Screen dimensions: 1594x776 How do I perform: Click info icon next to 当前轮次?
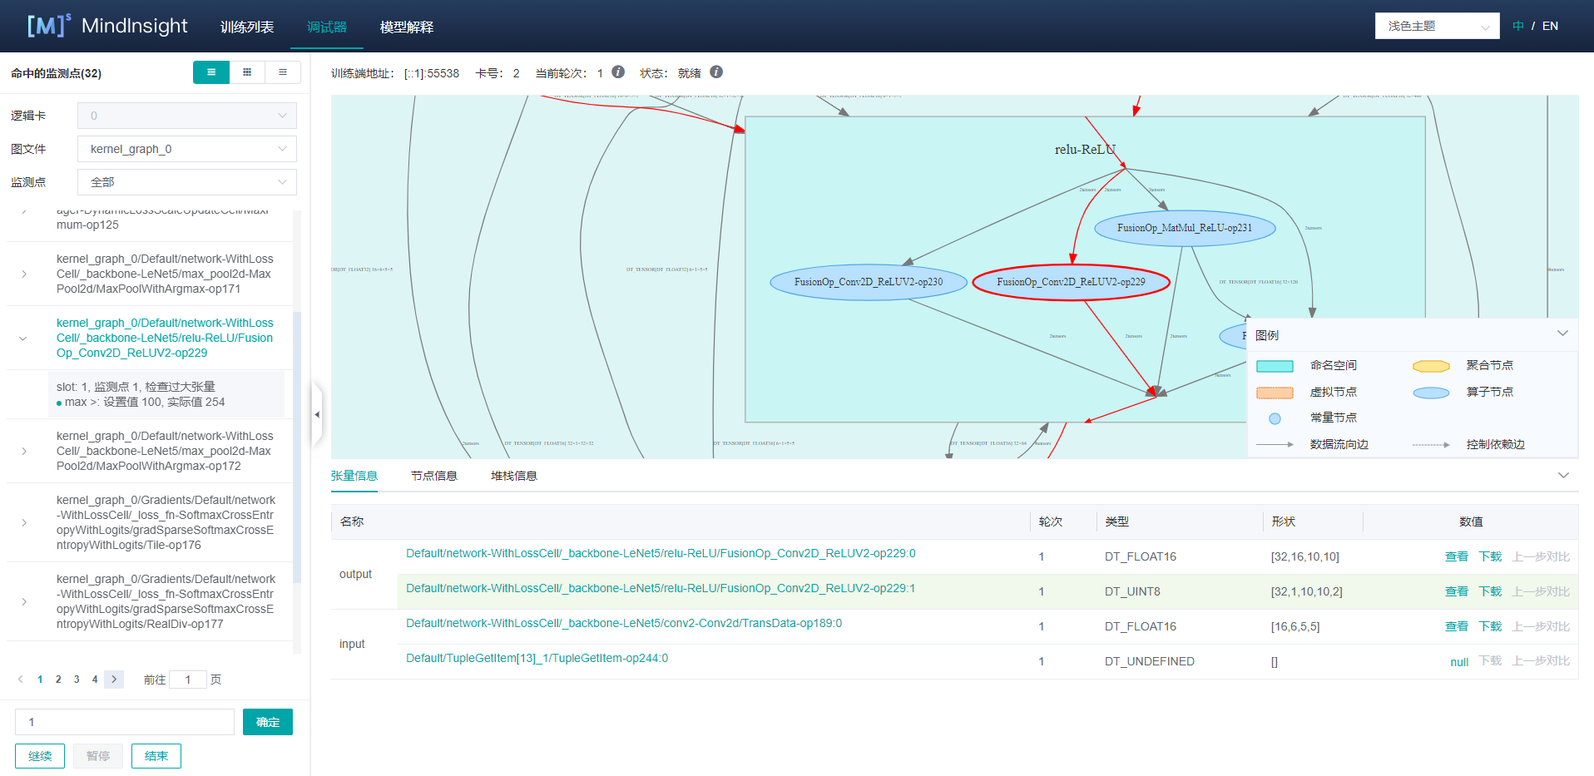tap(618, 72)
